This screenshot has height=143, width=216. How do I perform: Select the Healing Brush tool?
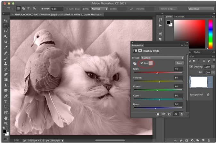tap(5, 53)
